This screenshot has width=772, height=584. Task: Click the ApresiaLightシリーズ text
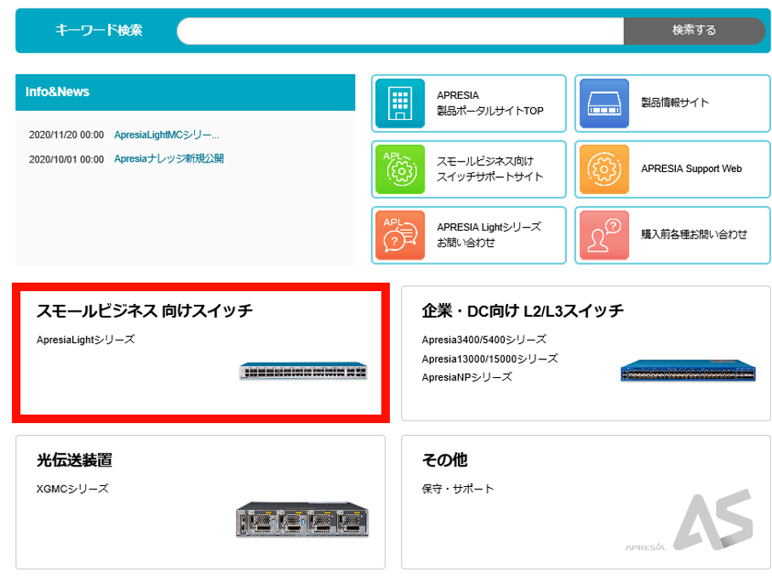point(86,340)
